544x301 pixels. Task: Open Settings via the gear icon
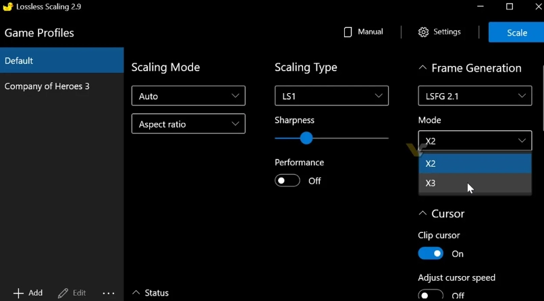(423, 32)
